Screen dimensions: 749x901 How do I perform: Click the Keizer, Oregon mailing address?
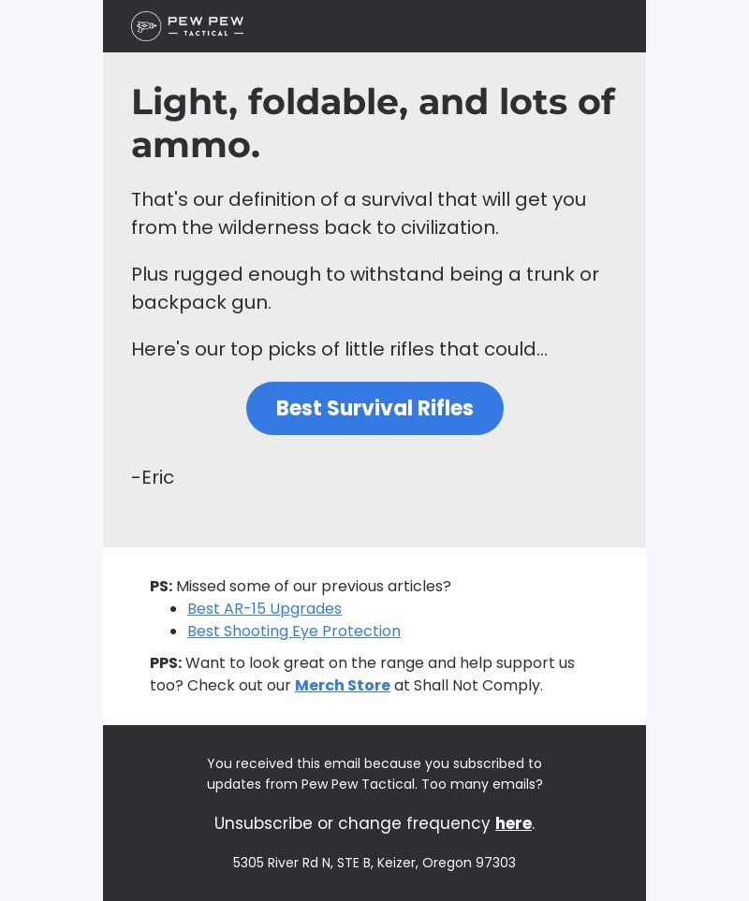point(374,863)
